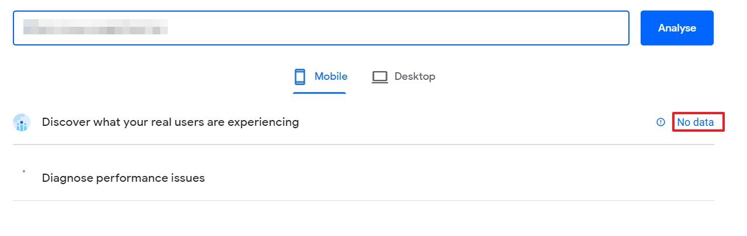The width and height of the screenshot is (747, 236).
Task: Click the Mobile tab label text
Action: point(331,76)
